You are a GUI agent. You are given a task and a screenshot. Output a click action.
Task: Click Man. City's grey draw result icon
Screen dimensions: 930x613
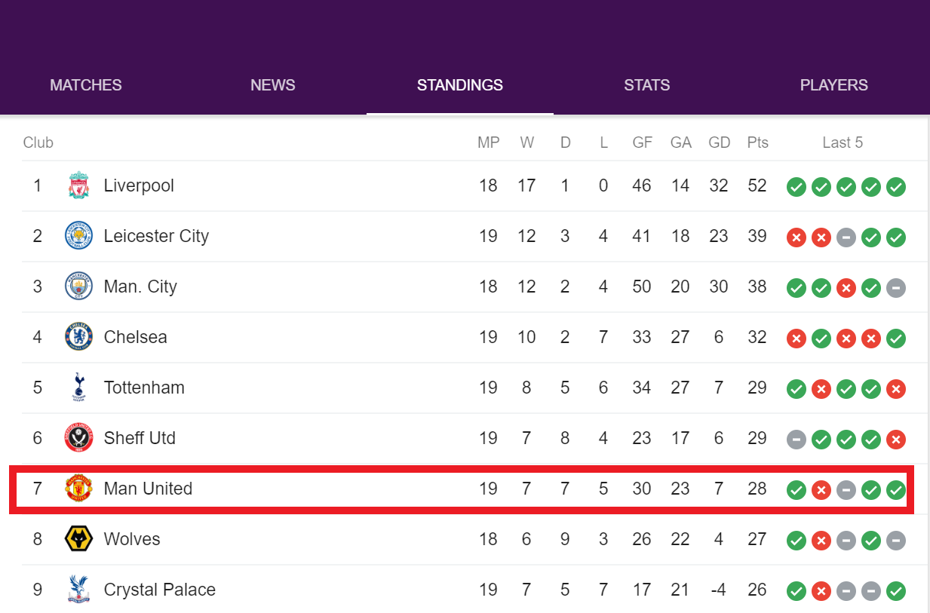click(x=896, y=288)
